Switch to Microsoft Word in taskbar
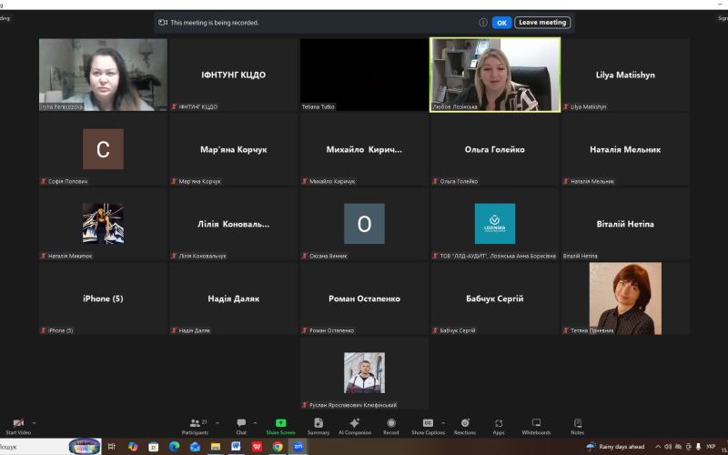 point(236,447)
